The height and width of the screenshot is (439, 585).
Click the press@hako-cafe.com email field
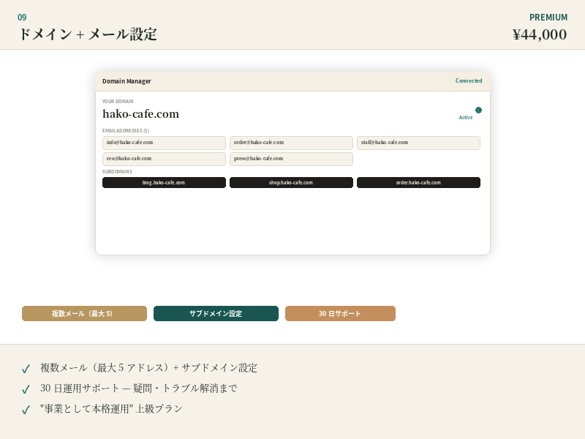(x=291, y=159)
